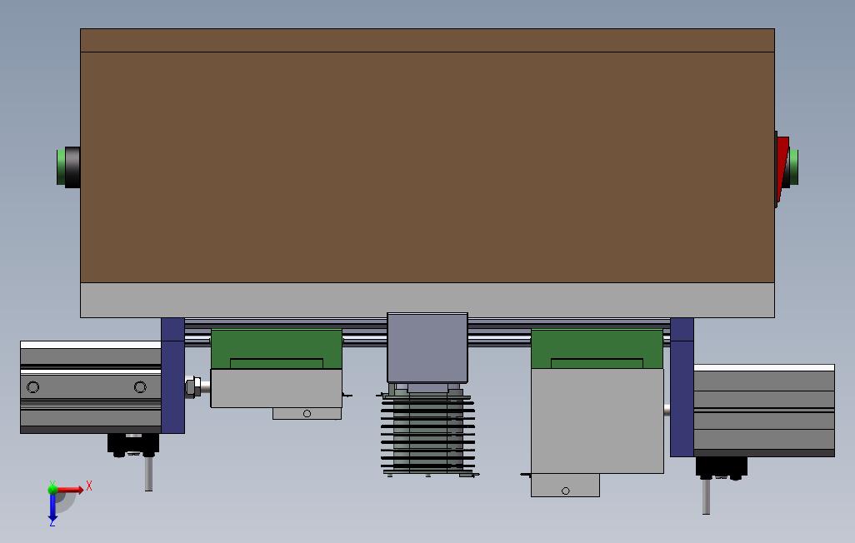855x543 pixels.
Task: Select the large brown panel face
Action: point(427,167)
